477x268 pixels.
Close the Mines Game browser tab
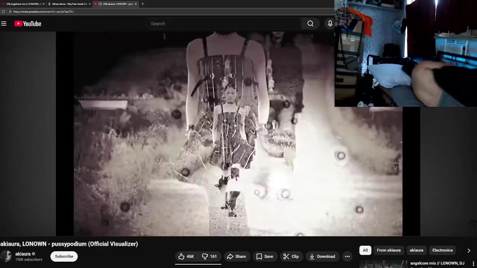[89, 4]
